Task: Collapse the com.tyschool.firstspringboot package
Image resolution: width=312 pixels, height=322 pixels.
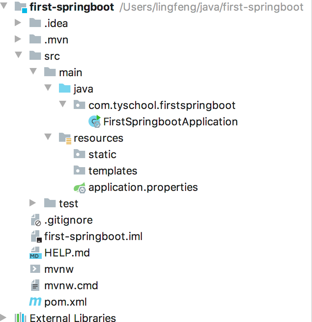Action: tap(63, 105)
